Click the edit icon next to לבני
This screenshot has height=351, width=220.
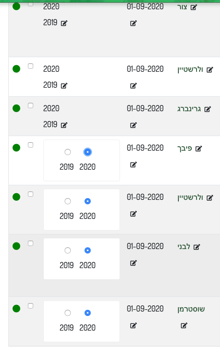(197, 247)
